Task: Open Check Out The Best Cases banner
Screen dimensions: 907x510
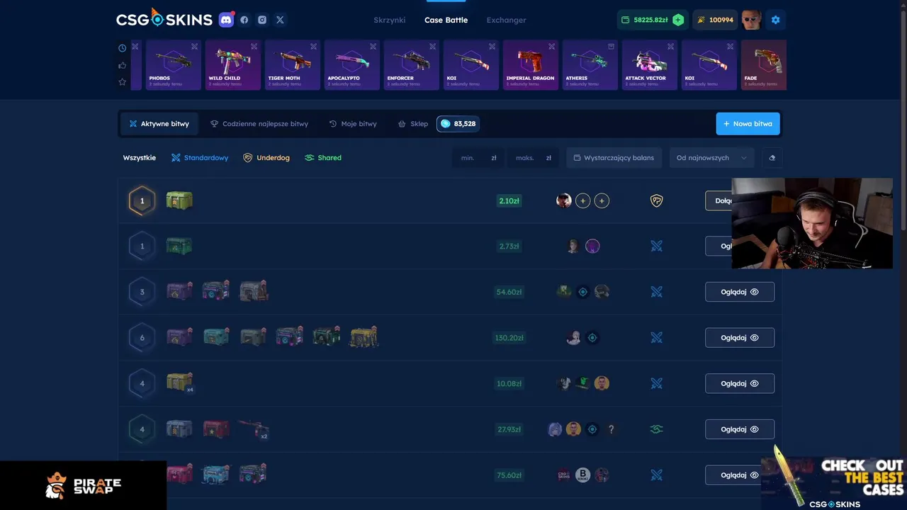Action: [x=834, y=480]
